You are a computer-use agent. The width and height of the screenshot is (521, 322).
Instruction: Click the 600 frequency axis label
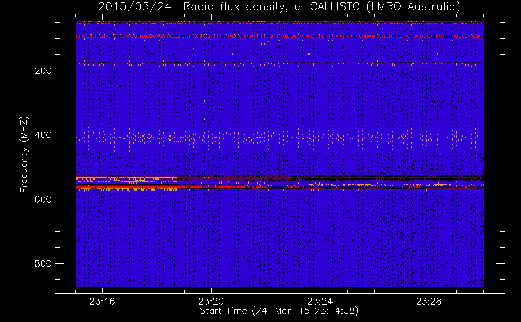coord(43,200)
